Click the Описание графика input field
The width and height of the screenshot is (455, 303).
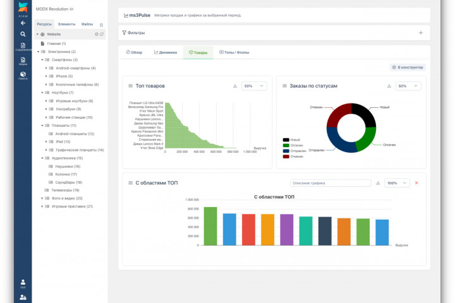(x=331, y=183)
